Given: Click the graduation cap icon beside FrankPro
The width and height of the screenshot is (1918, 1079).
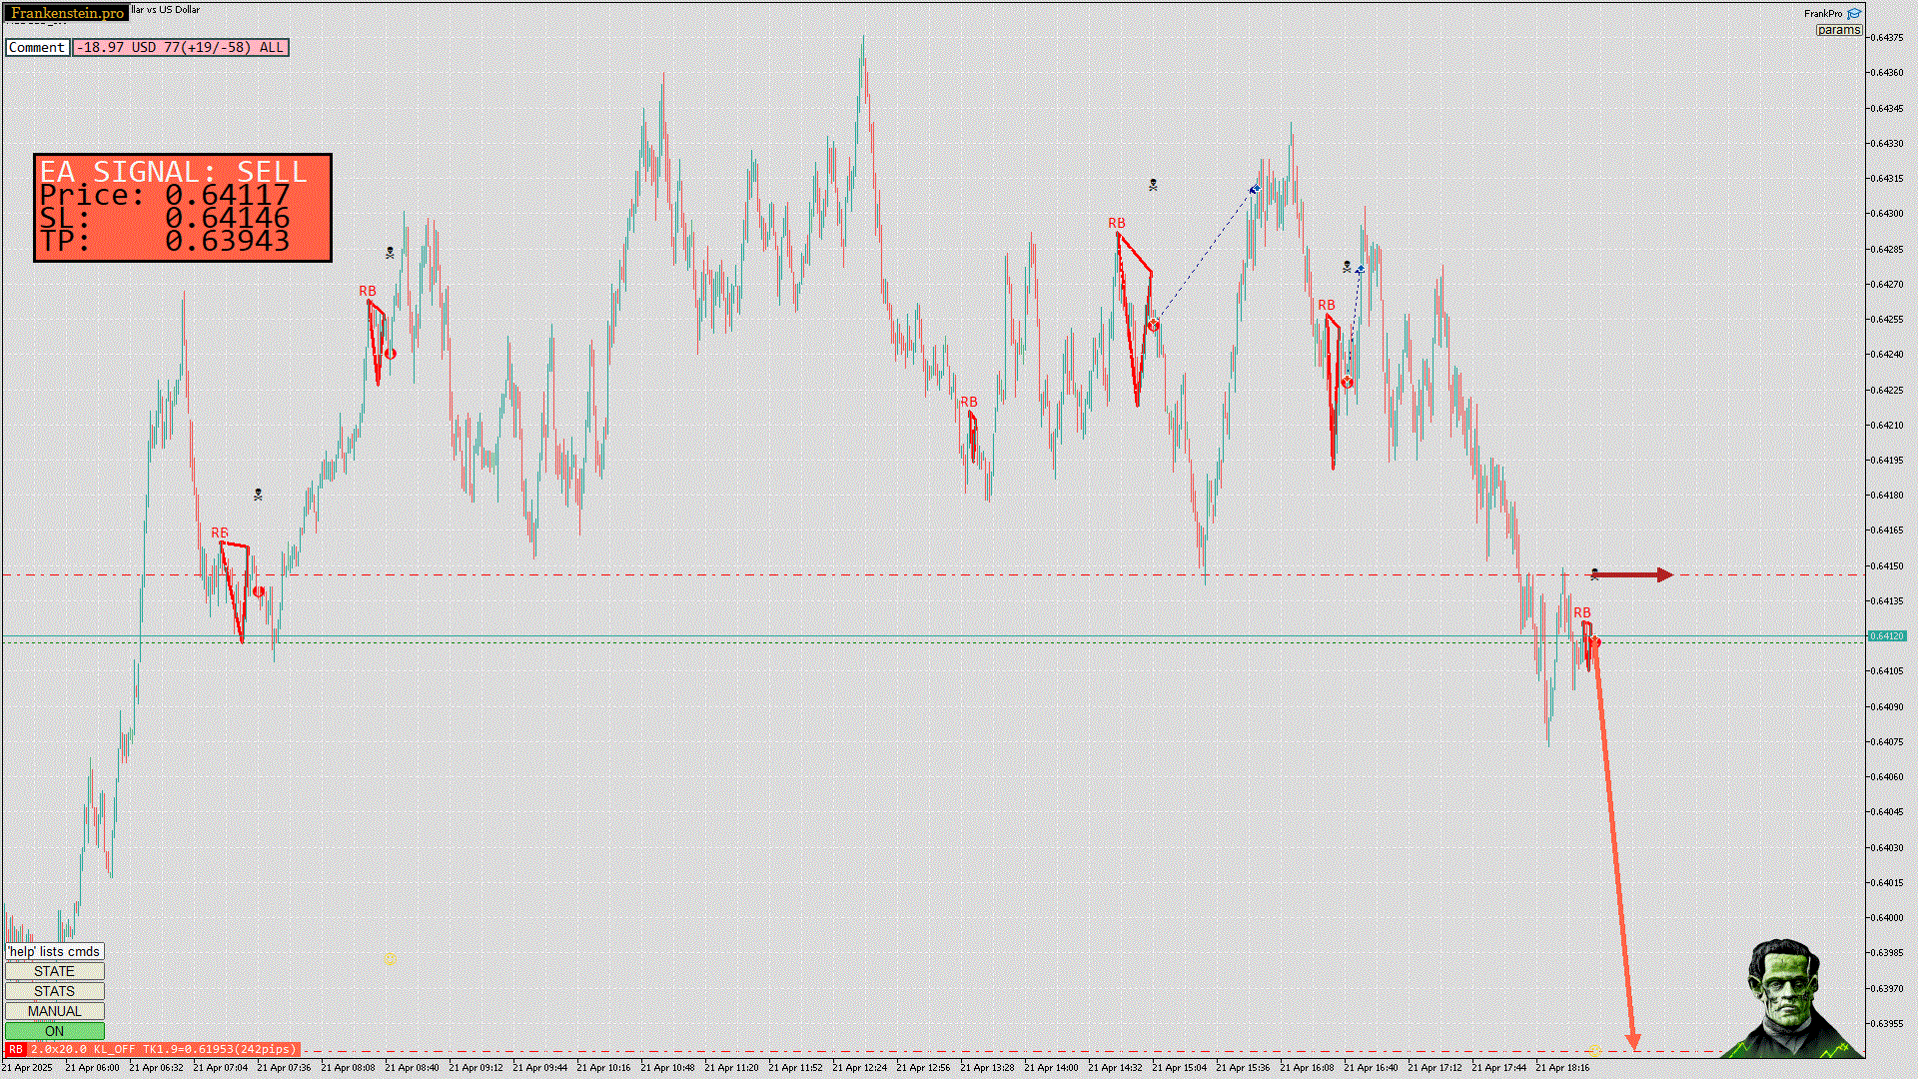Looking at the screenshot, I should coord(1854,14).
